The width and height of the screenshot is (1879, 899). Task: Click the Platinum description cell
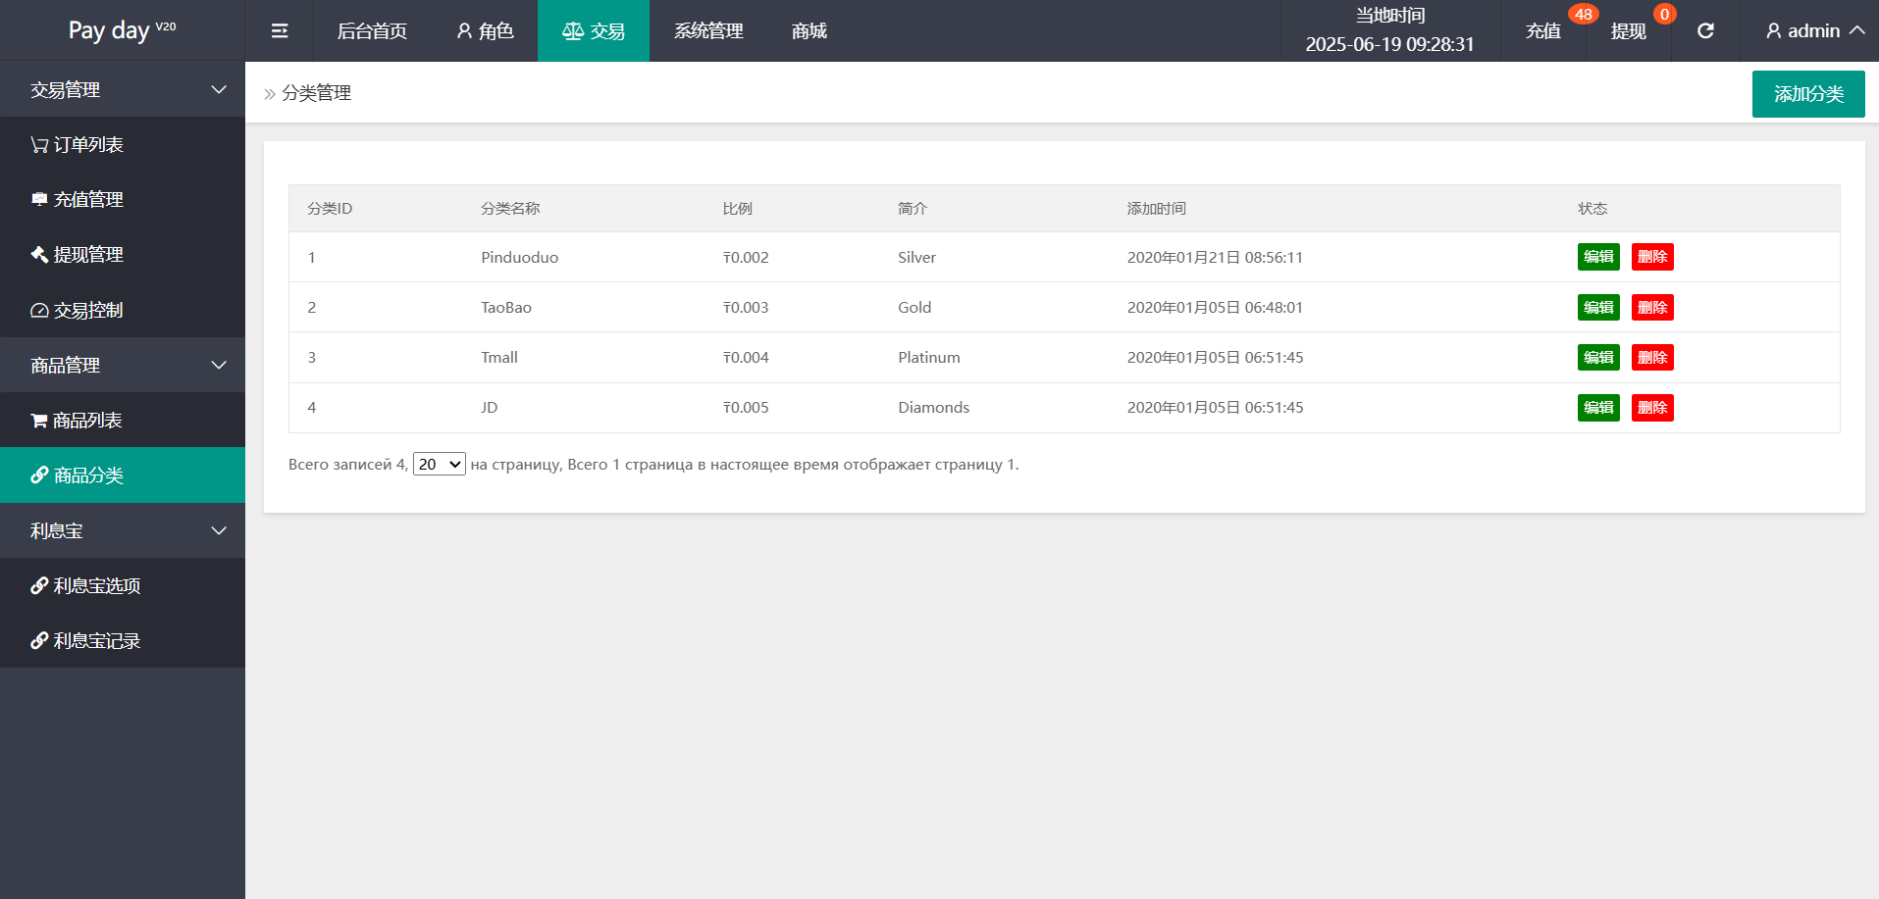pyautogui.click(x=929, y=357)
